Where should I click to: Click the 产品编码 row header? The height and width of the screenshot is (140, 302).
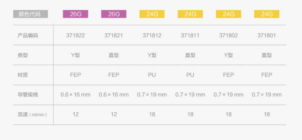(x=28, y=35)
